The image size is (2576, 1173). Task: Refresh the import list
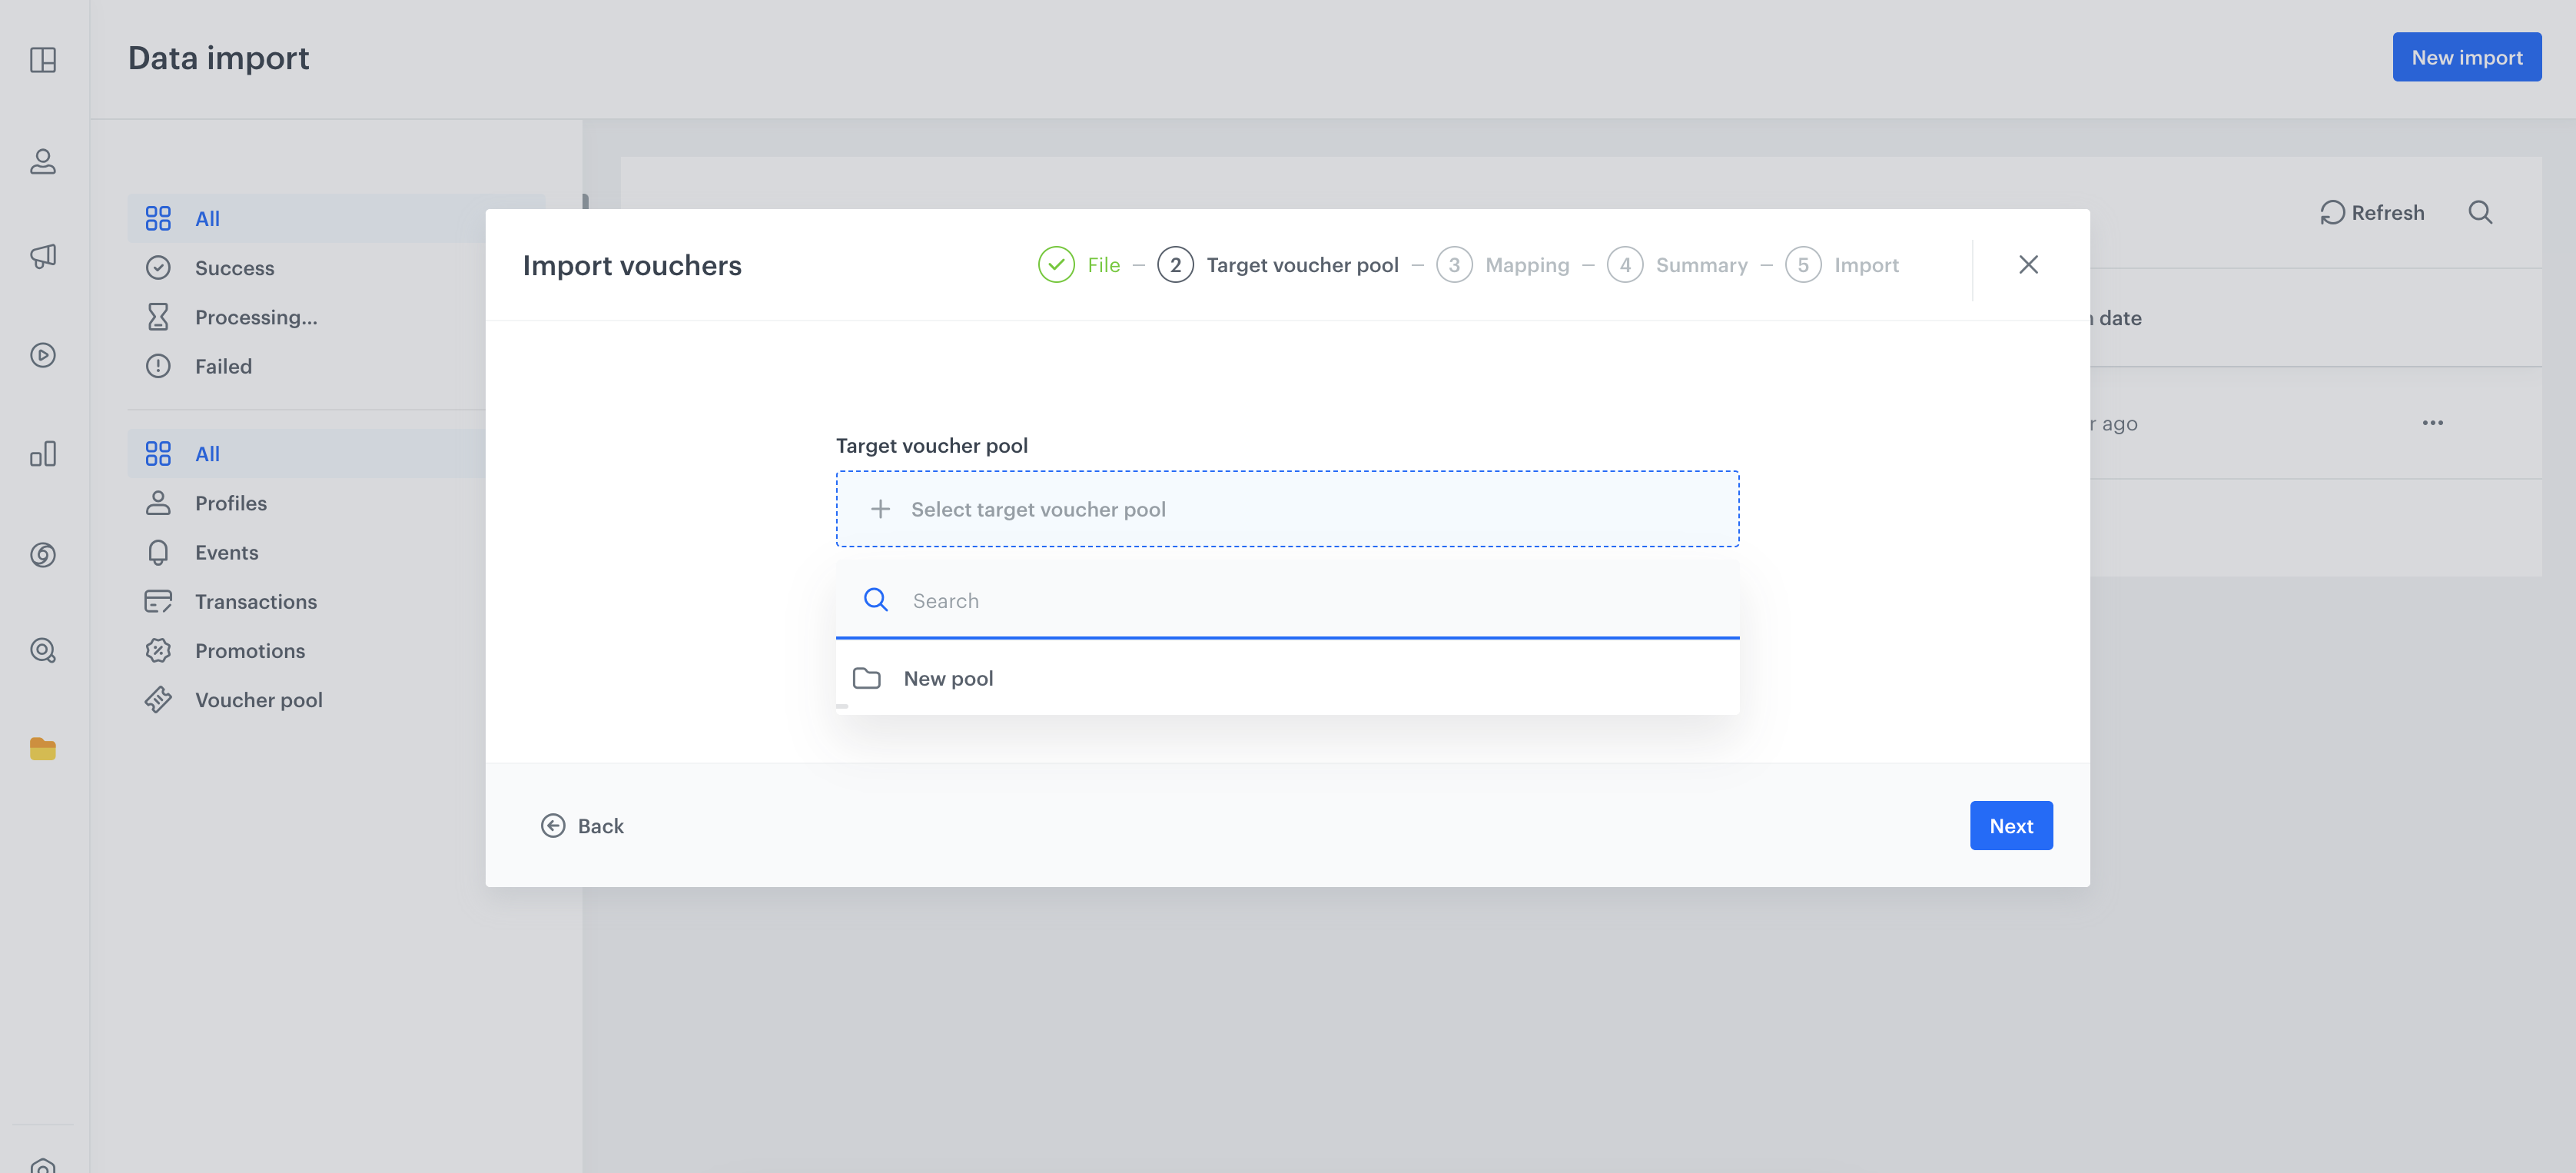[x=2372, y=212]
